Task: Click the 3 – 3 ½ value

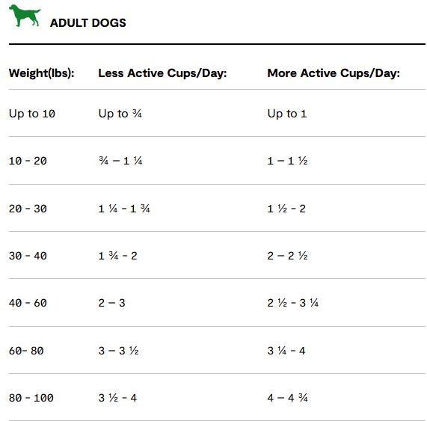Action: click(x=119, y=351)
